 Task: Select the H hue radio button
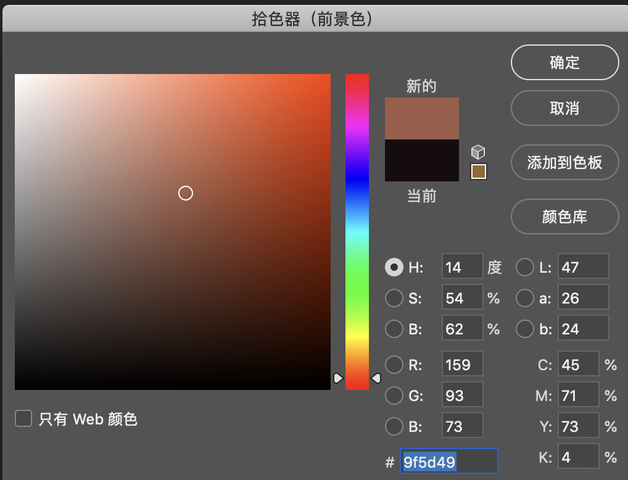tap(394, 267)
